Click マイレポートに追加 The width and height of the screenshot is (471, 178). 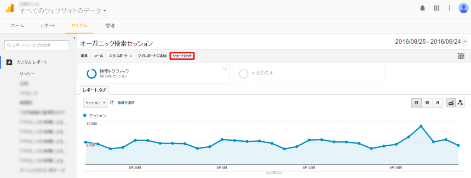[152, 56]
